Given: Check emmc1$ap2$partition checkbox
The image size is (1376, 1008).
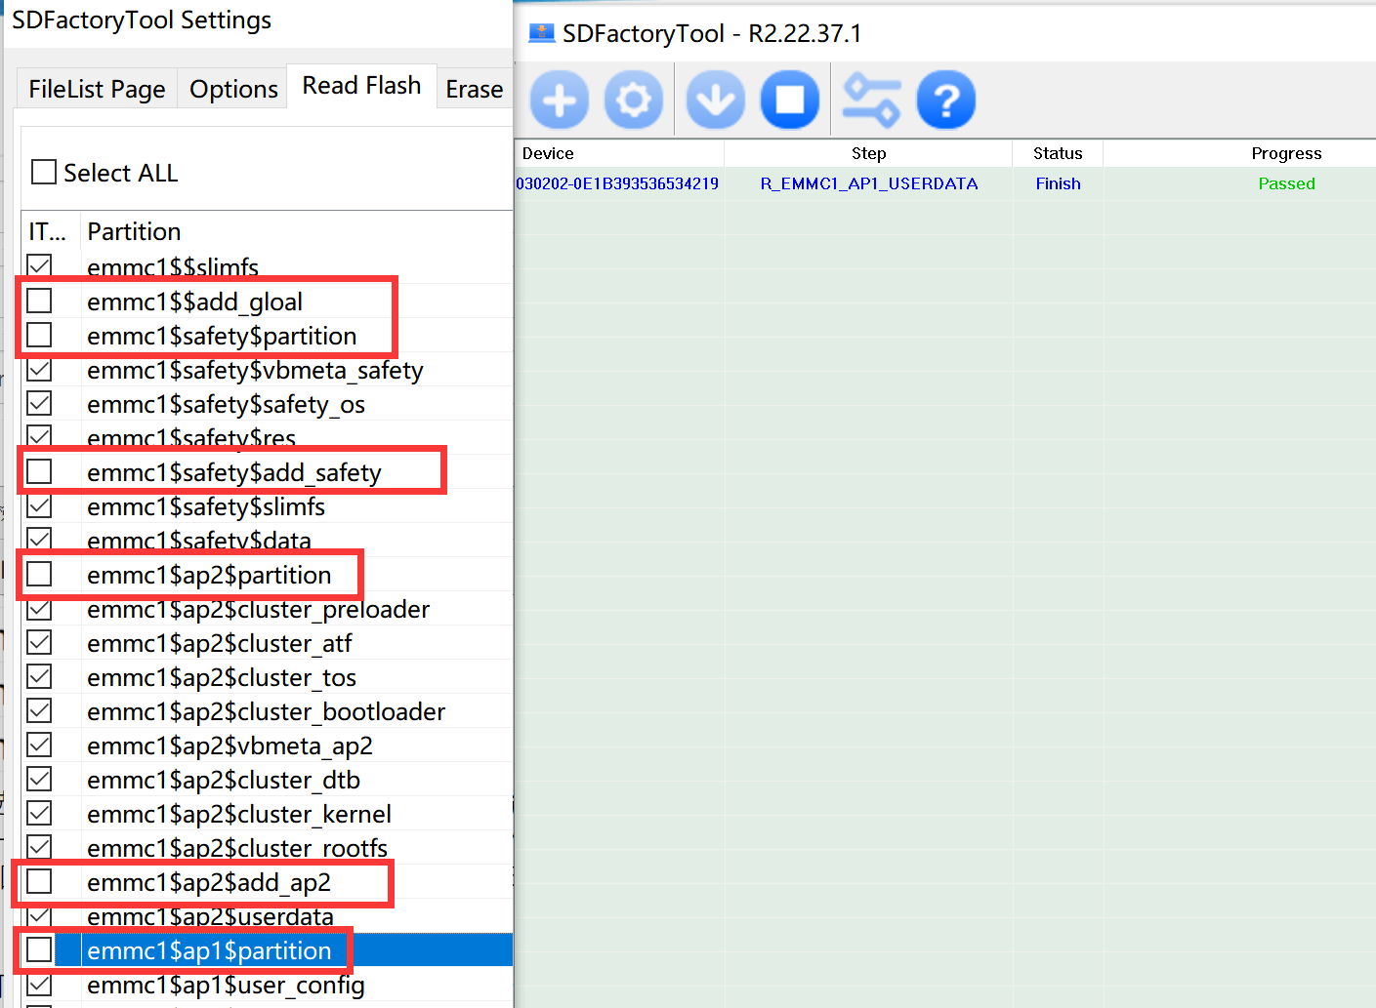Looking at the screenshot, I should (39, 574).
